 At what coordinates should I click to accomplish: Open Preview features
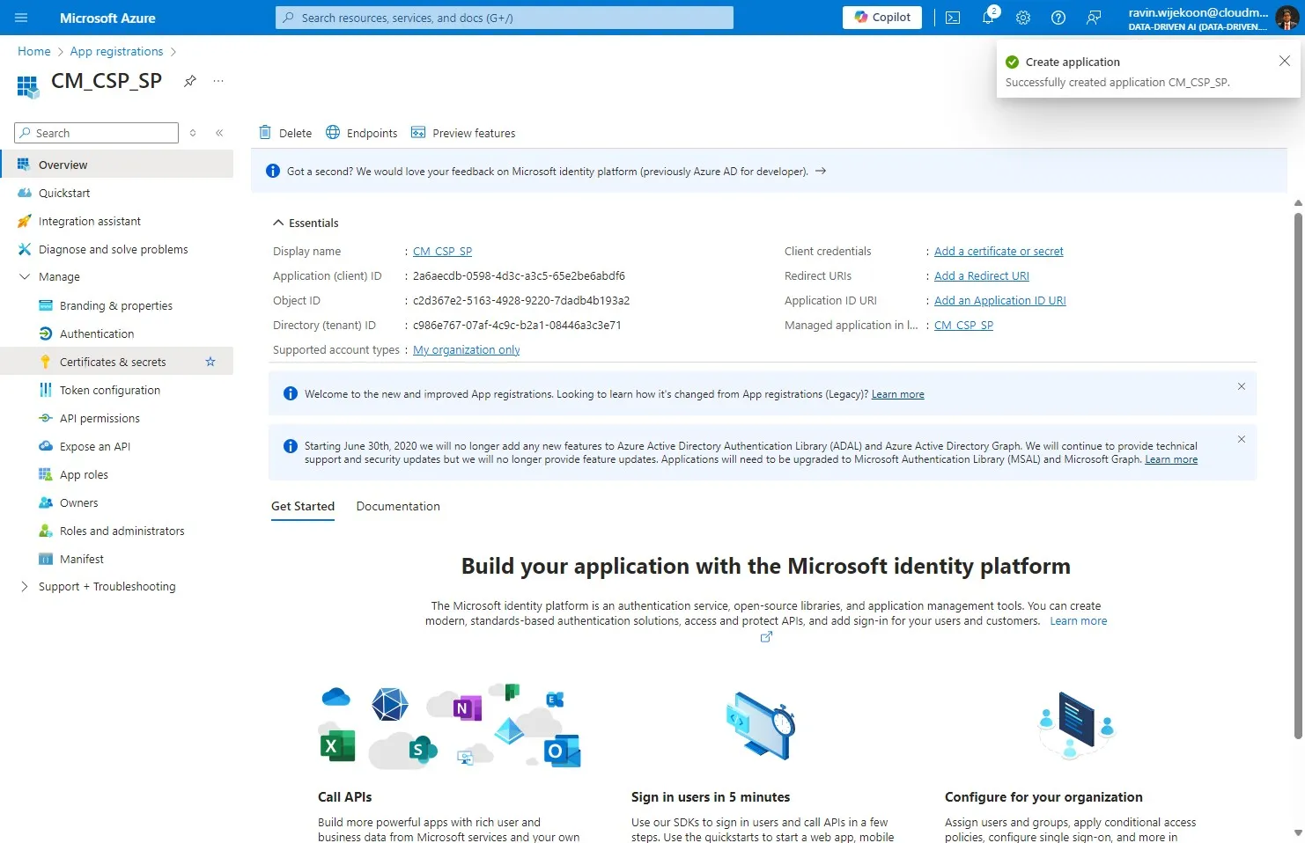pos(462,133)
